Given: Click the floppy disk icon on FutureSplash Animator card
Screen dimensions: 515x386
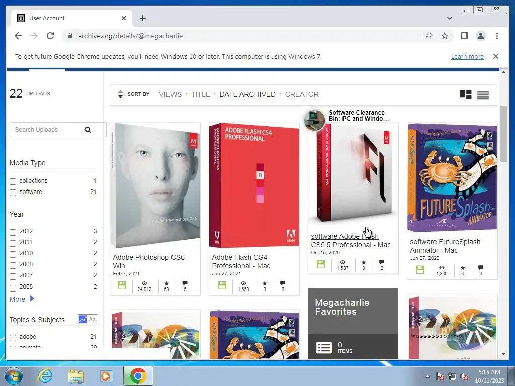Looking at the screenshot, I should 420,270.
